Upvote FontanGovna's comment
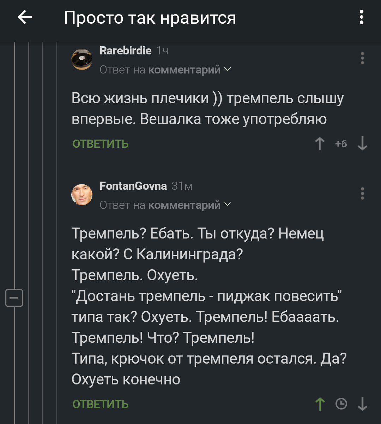This screenshot has width=381, height=424. point(320,404)
